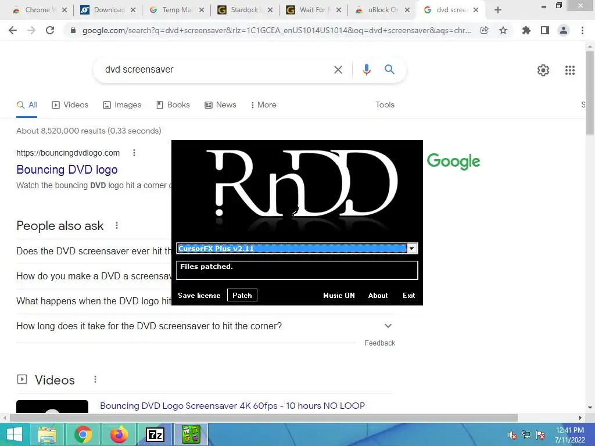Click the padlock site info icon
This screenshot has height=446, width=595.
[x=73, y=30]
